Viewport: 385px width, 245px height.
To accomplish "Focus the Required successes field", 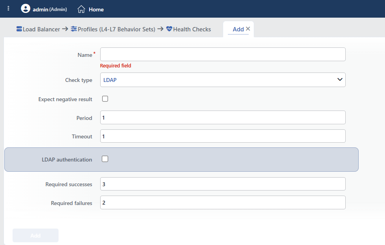I will click(223, 184).
